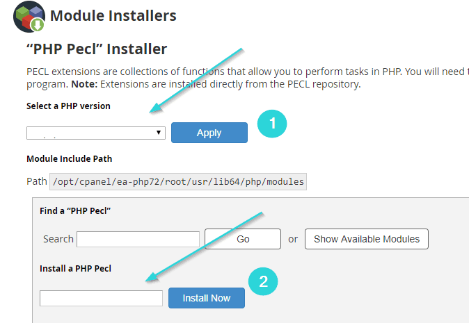Click the Module Installers heading
Viewport: 469px width, 323px height.
pyautogui.click(x=113, y=15)
